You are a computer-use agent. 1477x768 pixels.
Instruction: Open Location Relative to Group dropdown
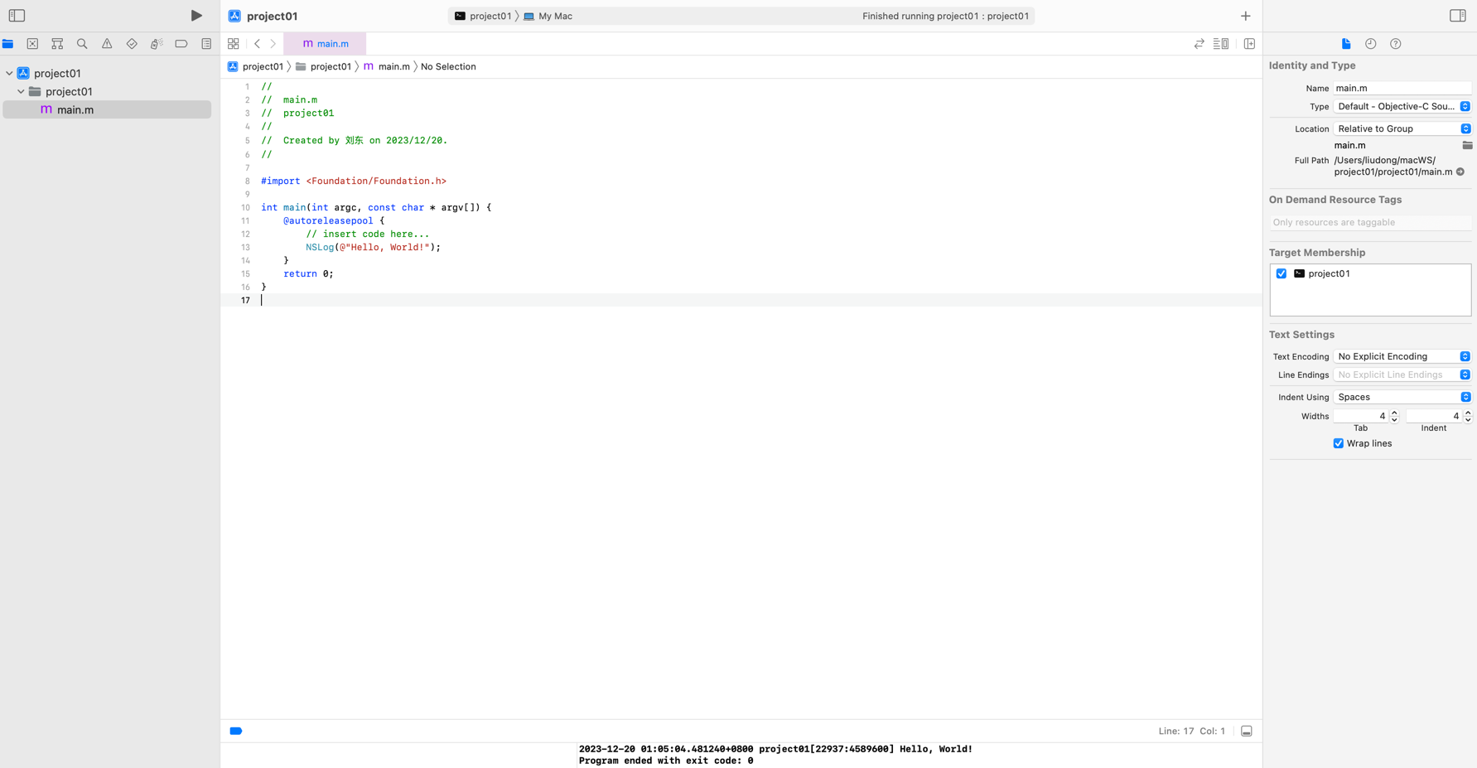click(x=1402, y=128)
